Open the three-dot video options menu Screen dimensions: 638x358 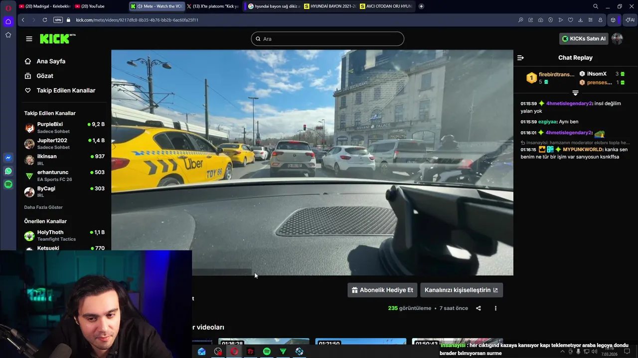[495, 308]
